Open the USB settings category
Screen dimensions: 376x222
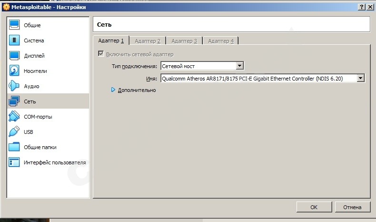48,132
